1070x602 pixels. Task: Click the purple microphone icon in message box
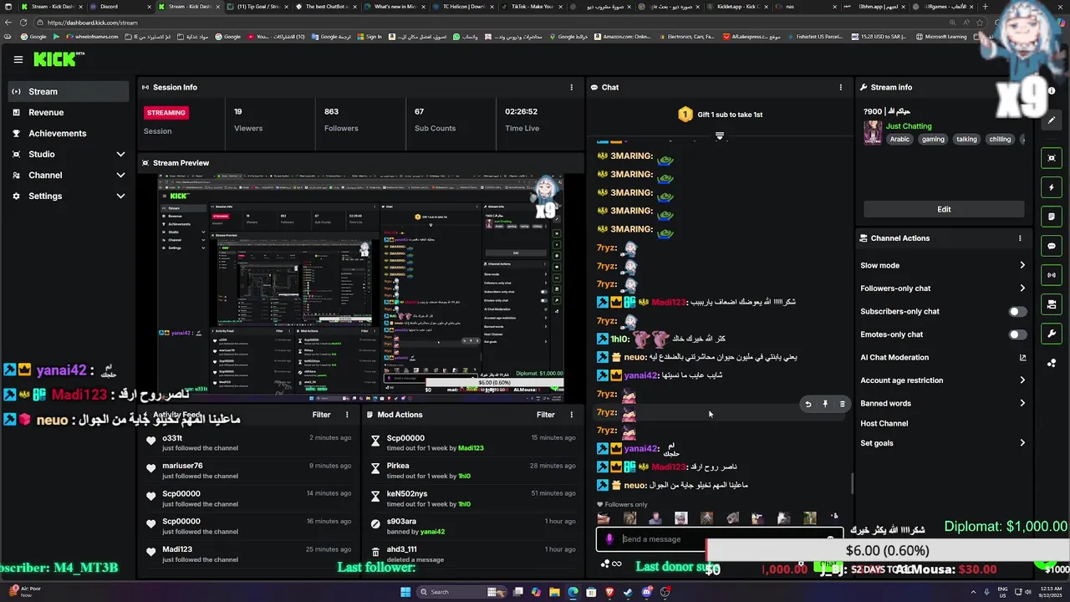[x=609, y=539]
